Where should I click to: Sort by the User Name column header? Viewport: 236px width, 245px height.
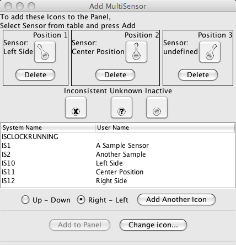point(165,127)
